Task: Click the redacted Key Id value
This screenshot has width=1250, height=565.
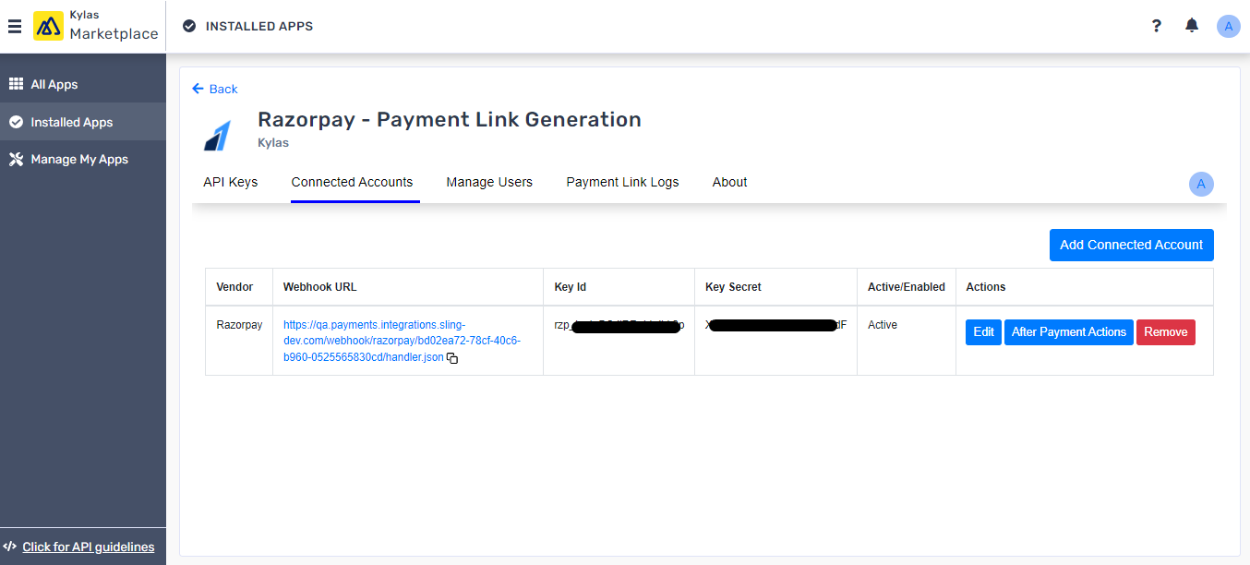Action: [619, 325]
